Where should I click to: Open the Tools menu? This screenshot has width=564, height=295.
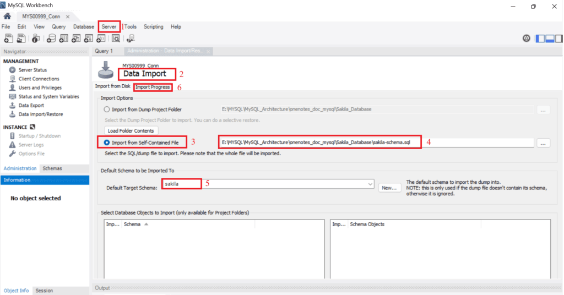130,26
